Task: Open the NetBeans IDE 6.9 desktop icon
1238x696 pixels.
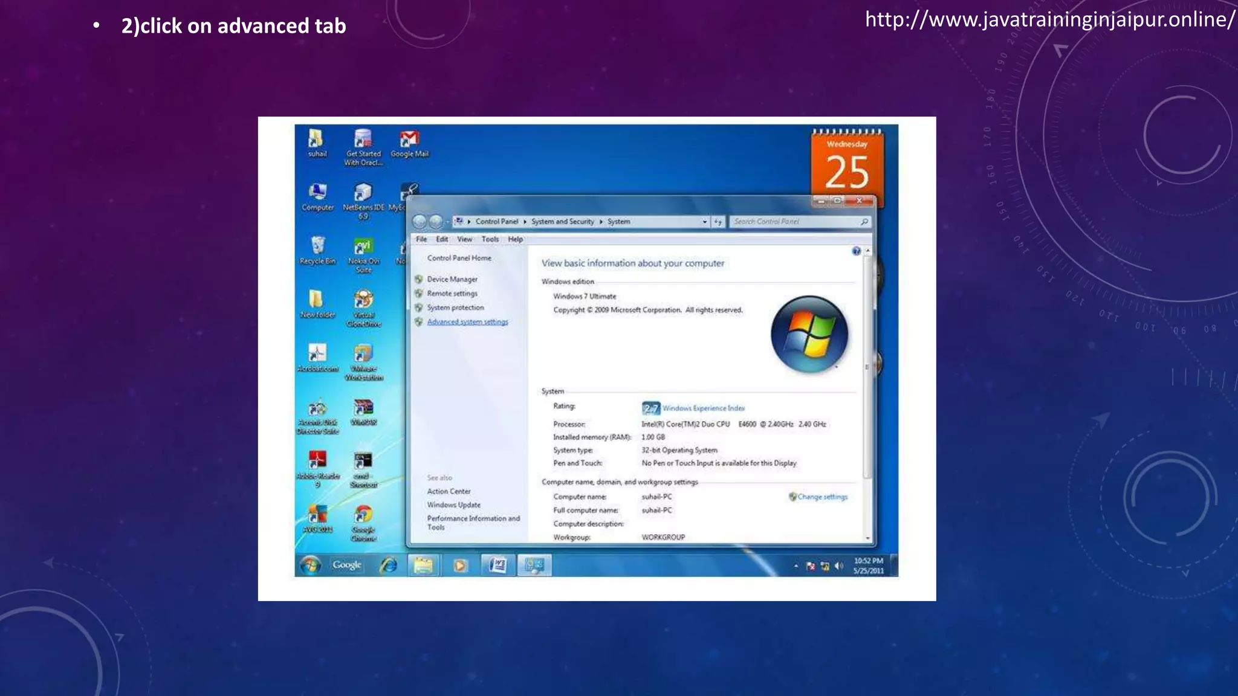Action: click(x=363, y=193)
